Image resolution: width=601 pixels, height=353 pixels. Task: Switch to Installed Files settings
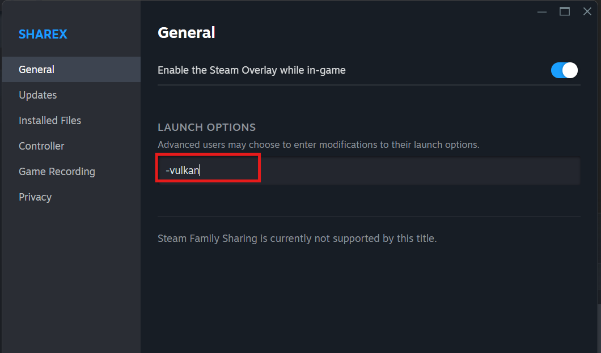tap(50, 121)
